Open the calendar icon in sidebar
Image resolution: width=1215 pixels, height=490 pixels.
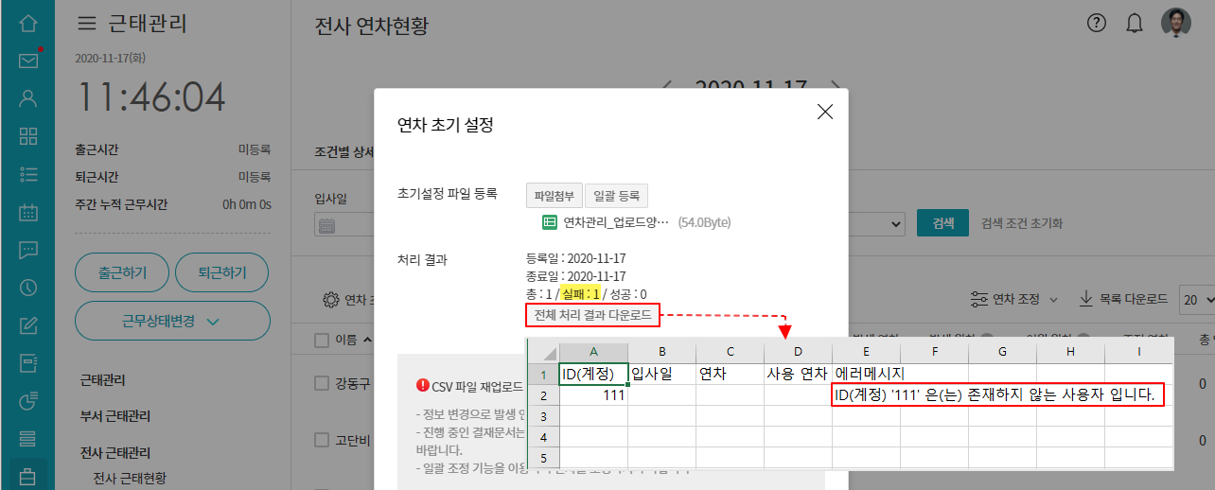28,211
